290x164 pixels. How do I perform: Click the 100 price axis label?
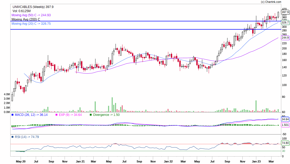(284, 85)
